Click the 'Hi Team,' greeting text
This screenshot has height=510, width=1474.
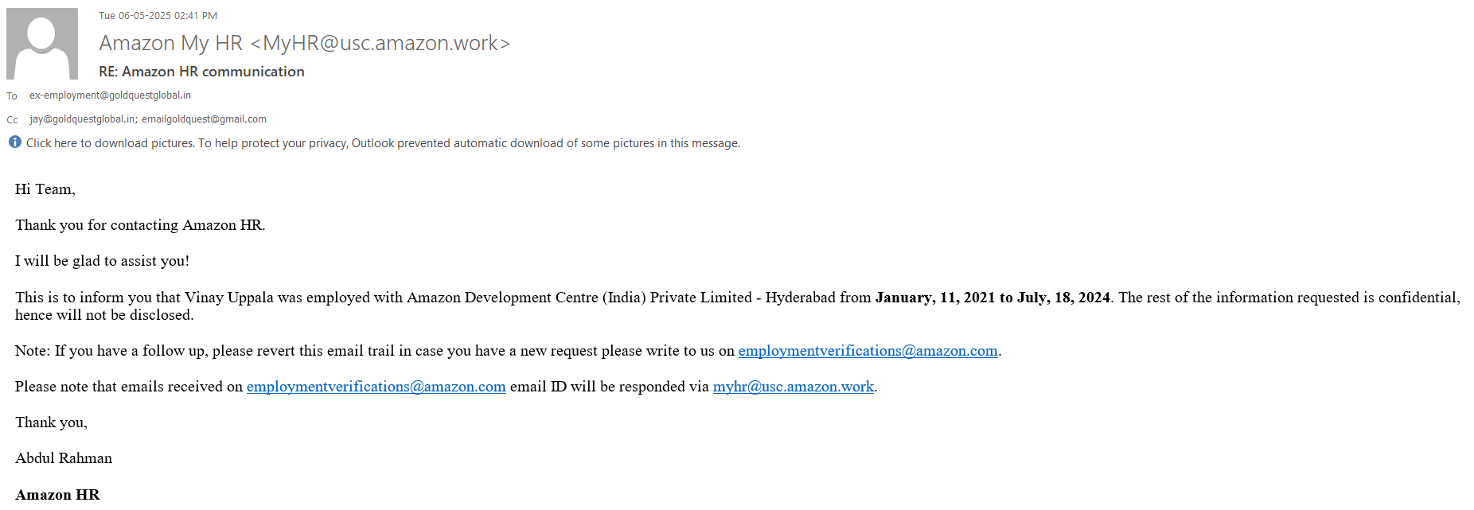coord(45,189)
